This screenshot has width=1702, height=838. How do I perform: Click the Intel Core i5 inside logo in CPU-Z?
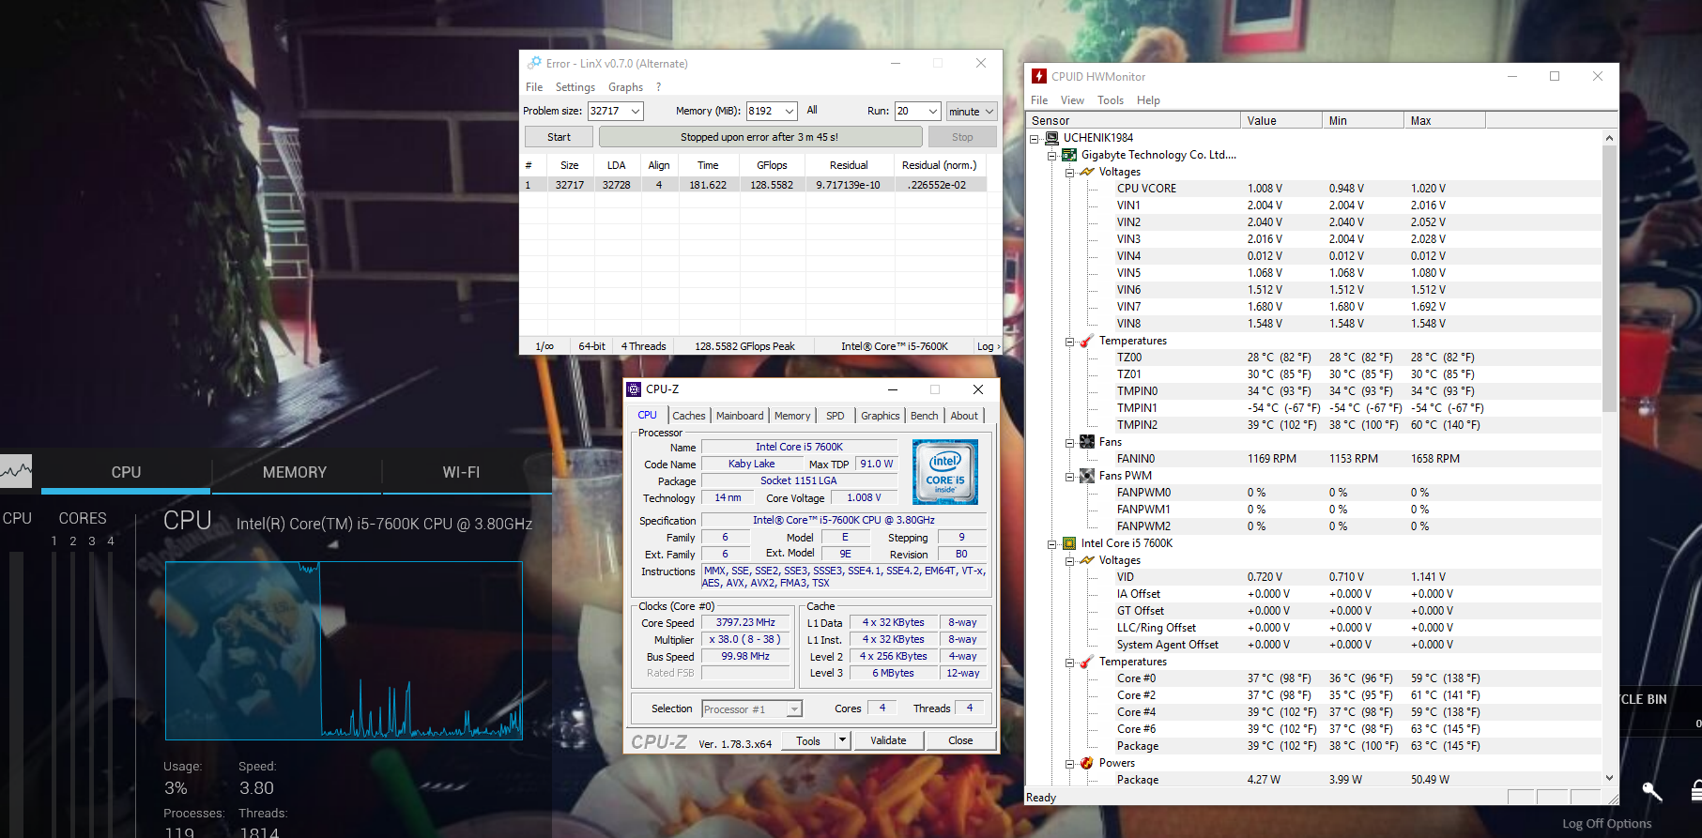click(x=945, y=472)
